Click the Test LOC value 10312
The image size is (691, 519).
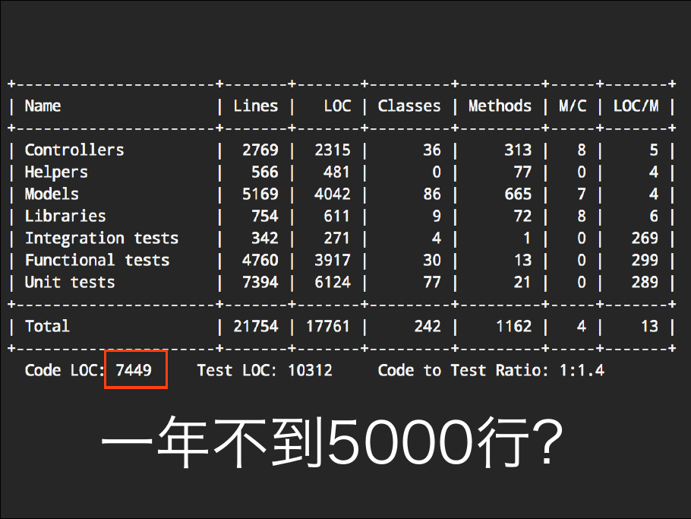pyautogui.click(x=310, y=371)
